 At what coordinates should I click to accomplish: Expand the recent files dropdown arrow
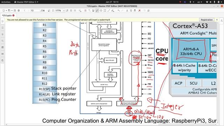pyautogui.click(x=12, y=10)
